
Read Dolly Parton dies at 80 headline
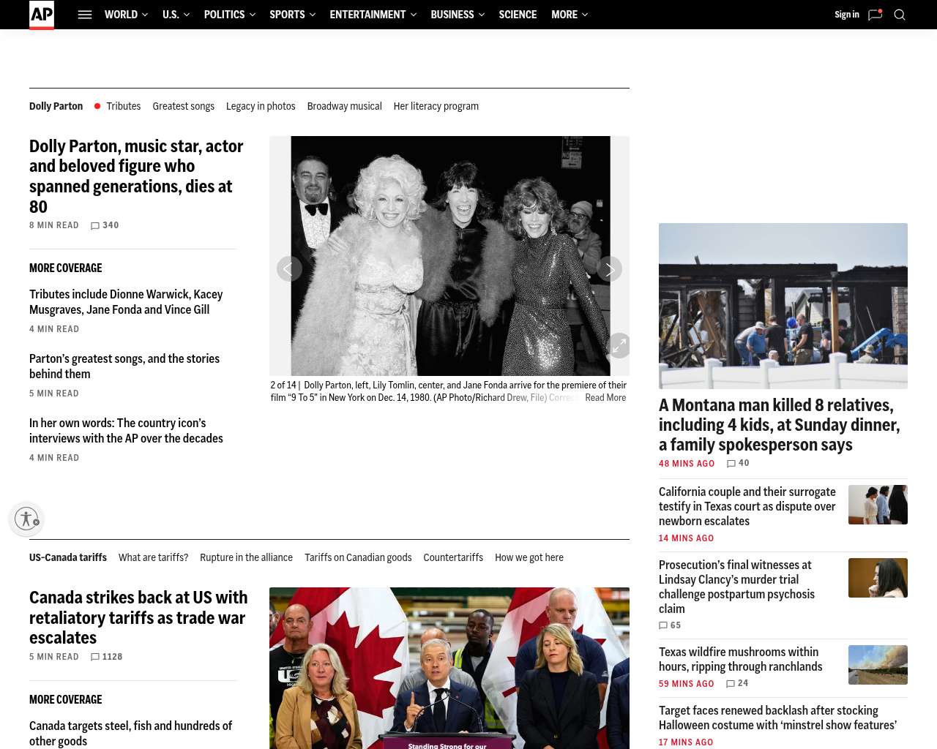(x=137, y=176)
